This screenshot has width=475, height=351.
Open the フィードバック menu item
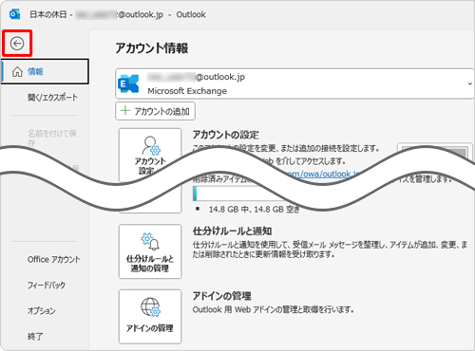tap(47, 285)
